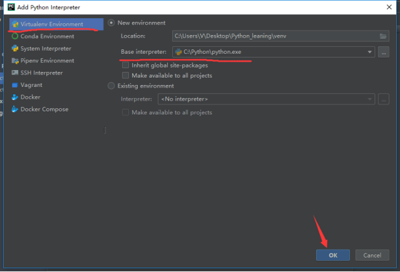Browse for base interpreter with ellipsis button

tap(384, 52)
